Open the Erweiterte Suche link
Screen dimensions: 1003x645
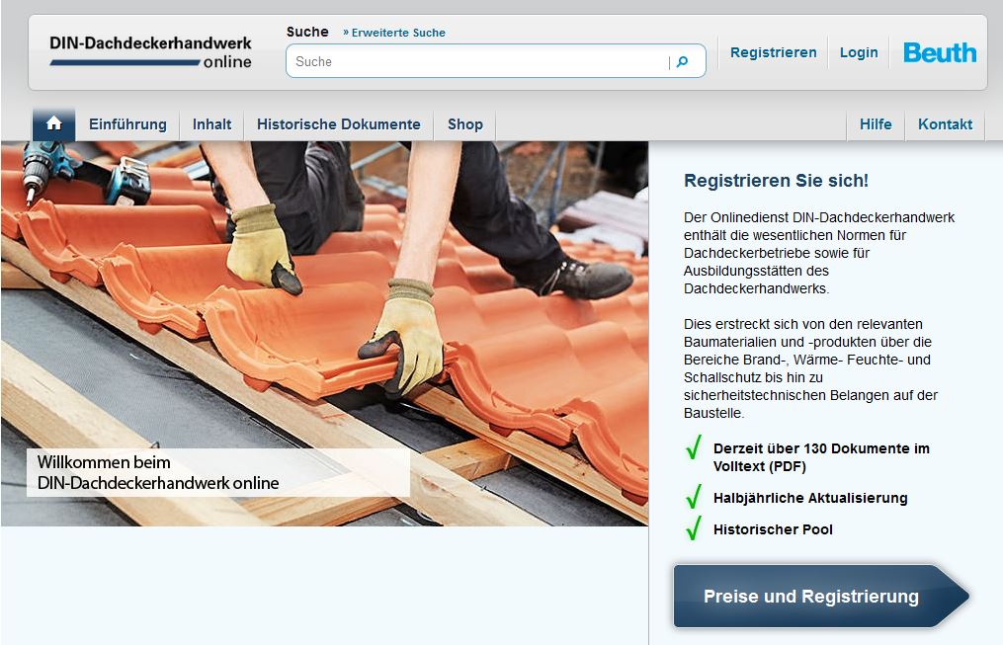coord(394,33)
